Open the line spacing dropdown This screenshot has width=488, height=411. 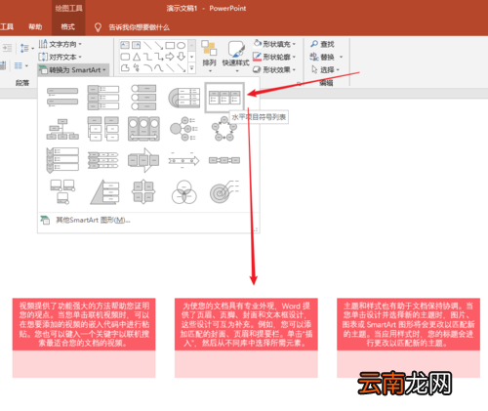[x=26, y=48]
